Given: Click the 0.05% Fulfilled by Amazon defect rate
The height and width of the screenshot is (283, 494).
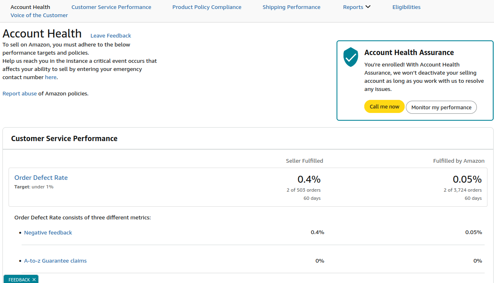Looking at the screenshot, I should [x=467, y=179].
